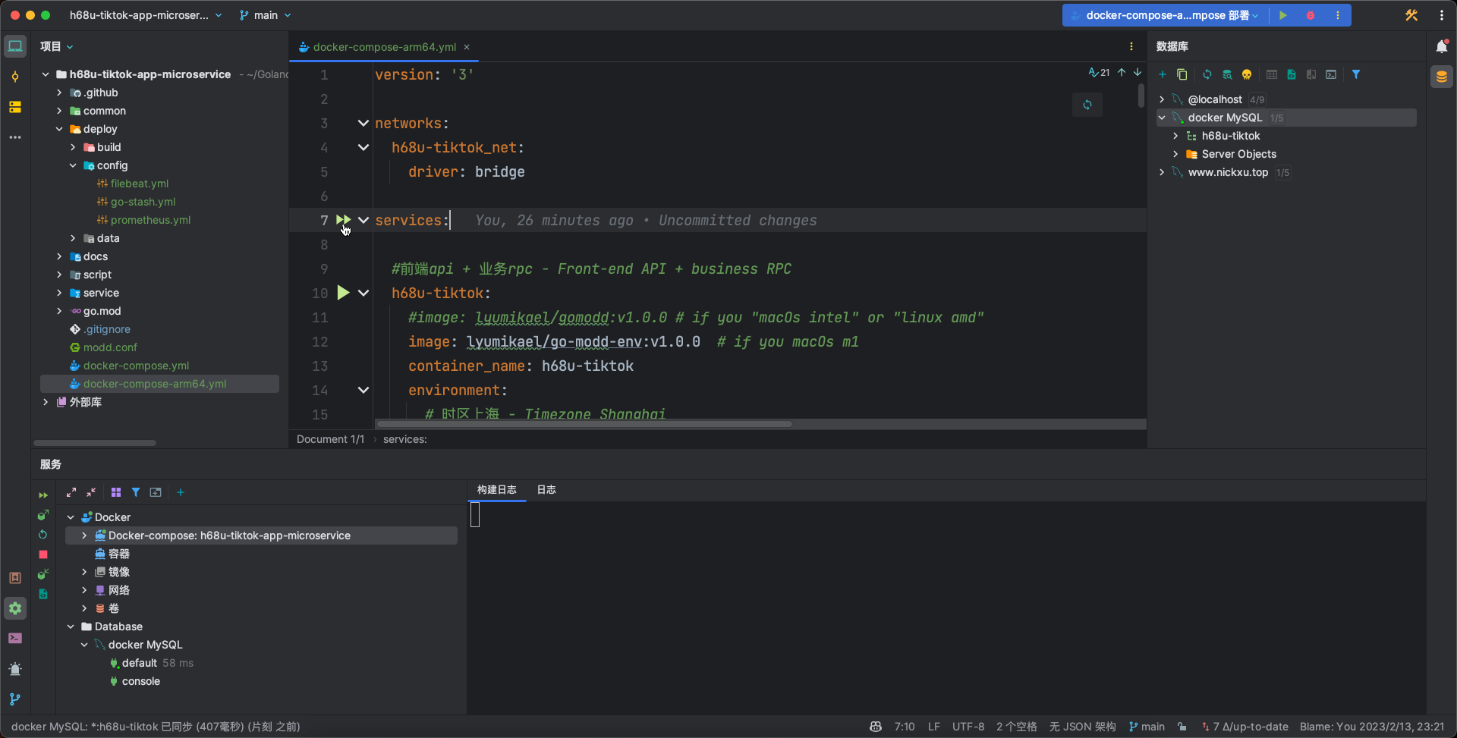
Task: Open the 项目 view dropdown
Action: (57, 46)
